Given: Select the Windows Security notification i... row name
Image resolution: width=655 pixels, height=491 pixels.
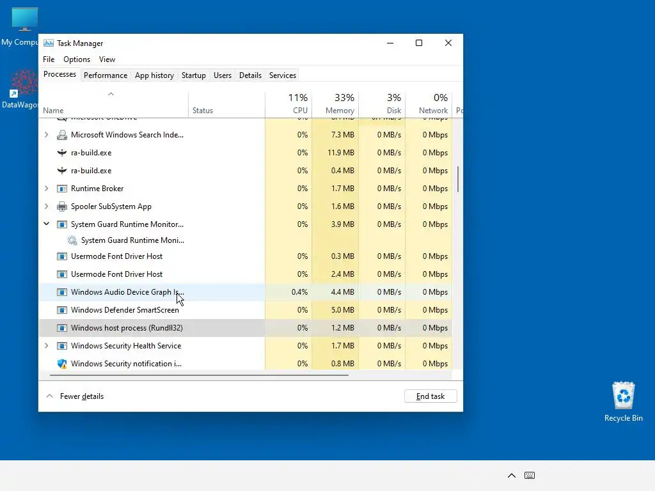Looking at the screenshot, I should (x=126, y=364).
